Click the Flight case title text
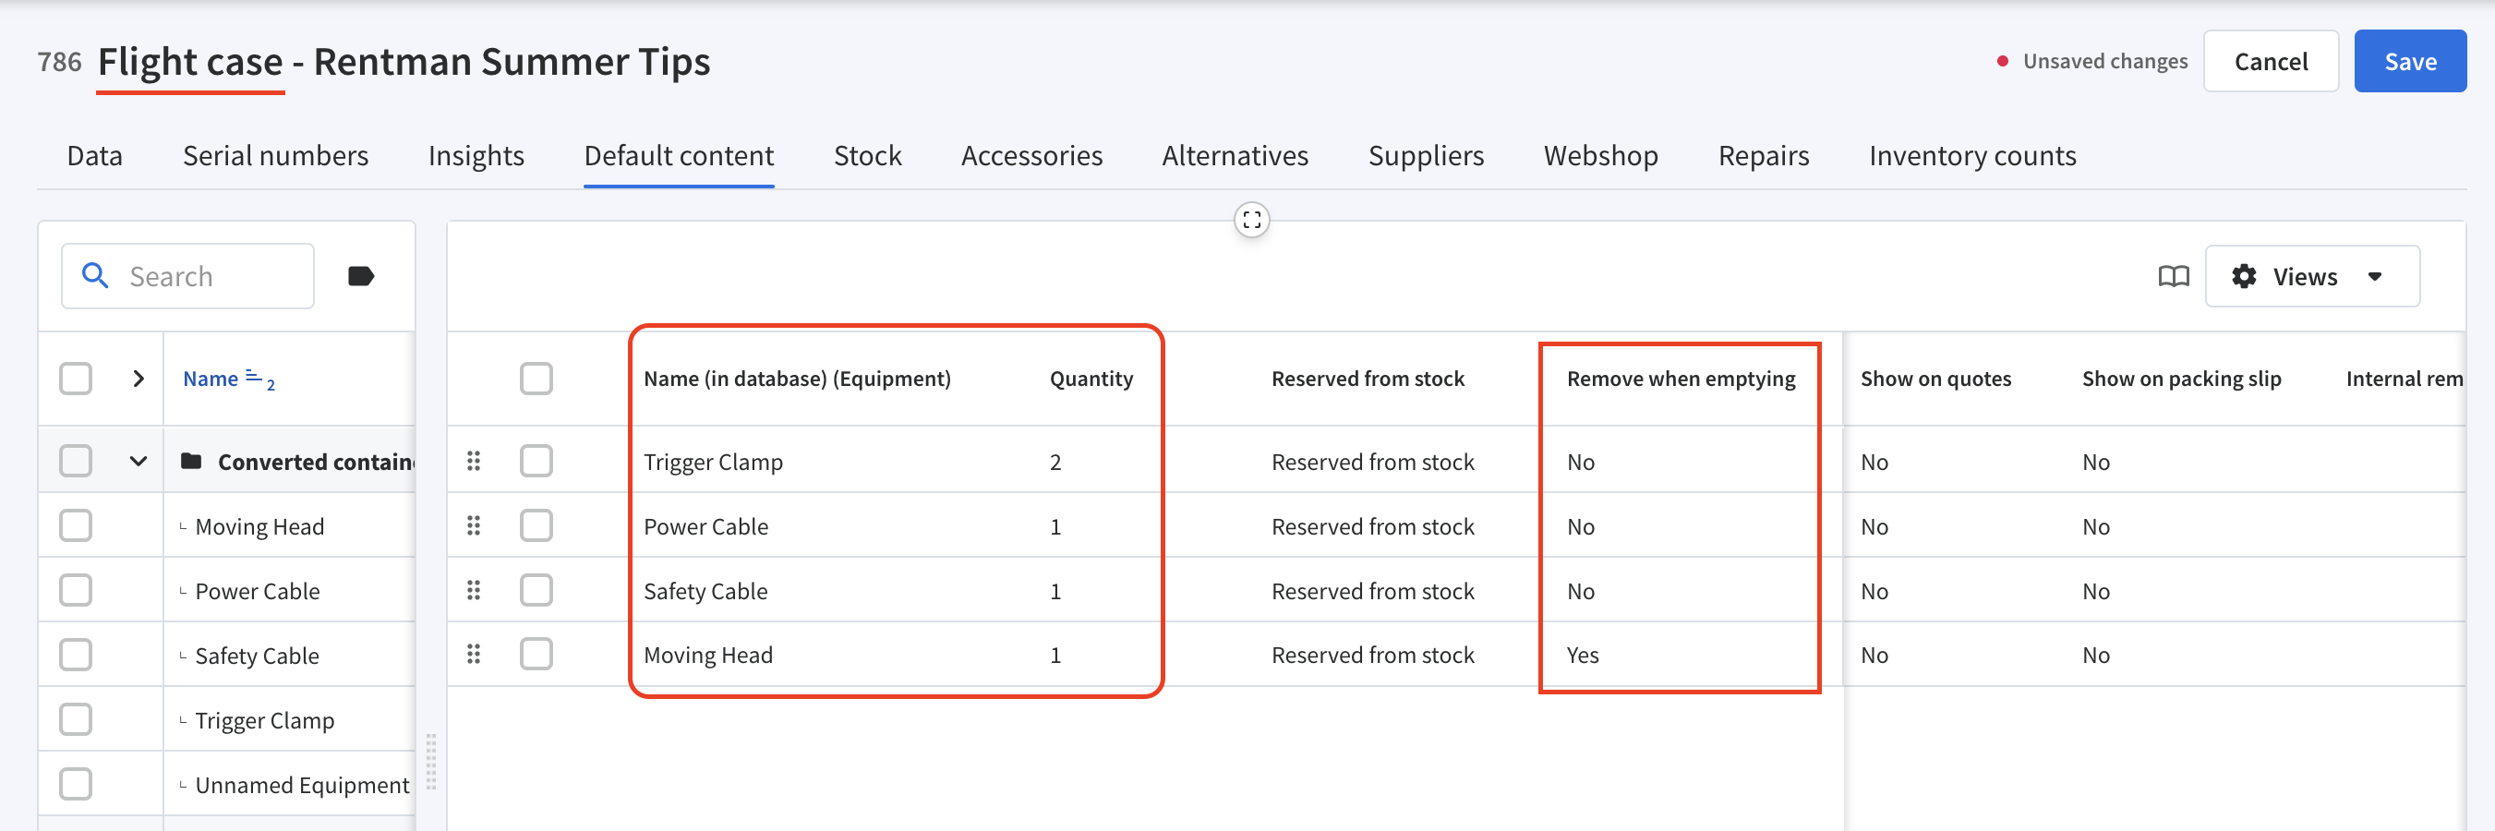Screen dimensions: 2495x831 [x=190, y=62]
